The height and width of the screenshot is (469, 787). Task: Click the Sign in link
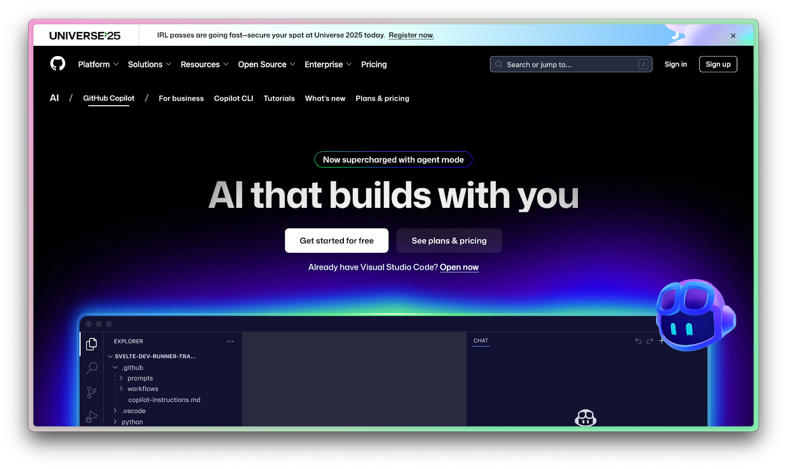(675, 64)
